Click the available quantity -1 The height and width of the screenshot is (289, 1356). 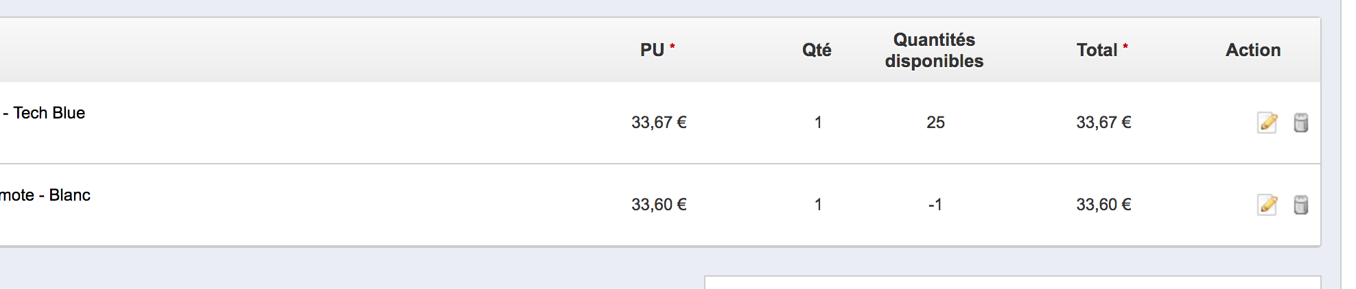(x=935, y=205)
